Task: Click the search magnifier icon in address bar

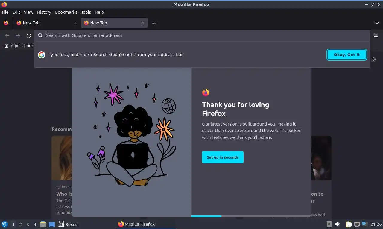Action: point(40,35)
